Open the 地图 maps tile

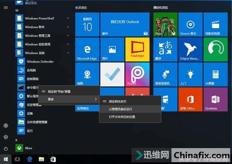[x=87, y=74]
